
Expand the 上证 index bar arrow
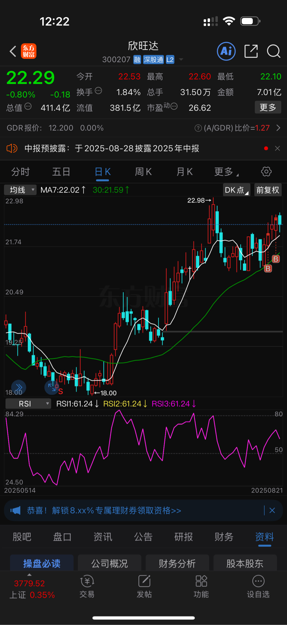click(30, 575)
